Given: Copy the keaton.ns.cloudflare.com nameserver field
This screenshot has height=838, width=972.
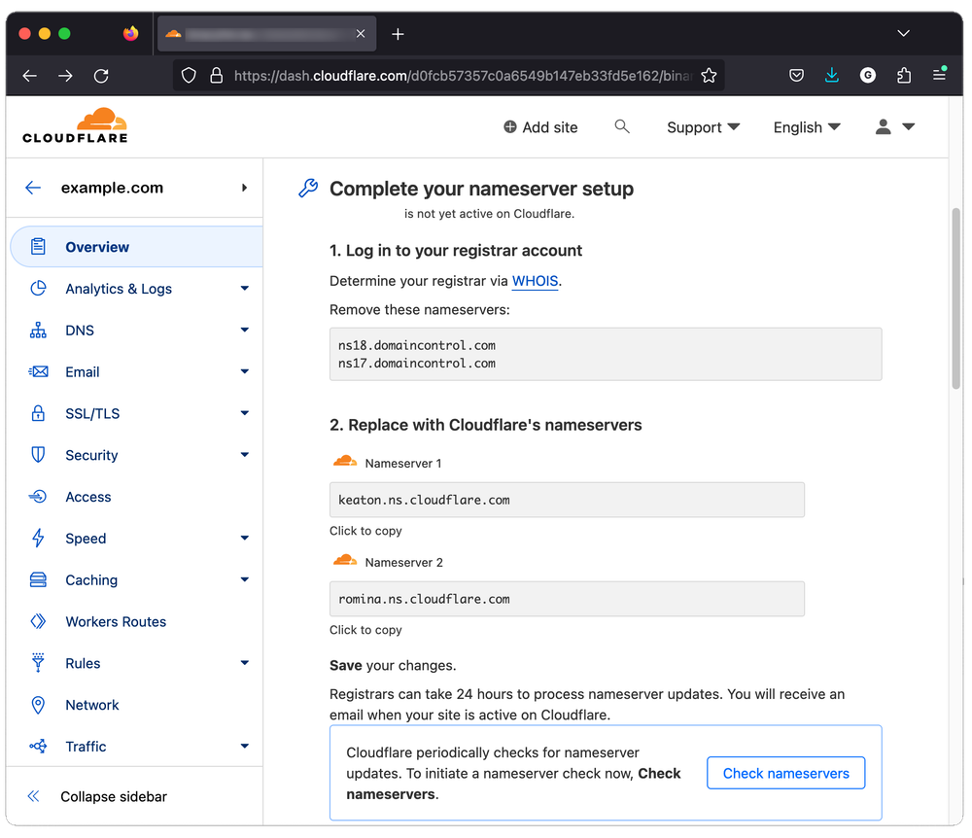Looking at the screenshot, I should pos(567,500).
